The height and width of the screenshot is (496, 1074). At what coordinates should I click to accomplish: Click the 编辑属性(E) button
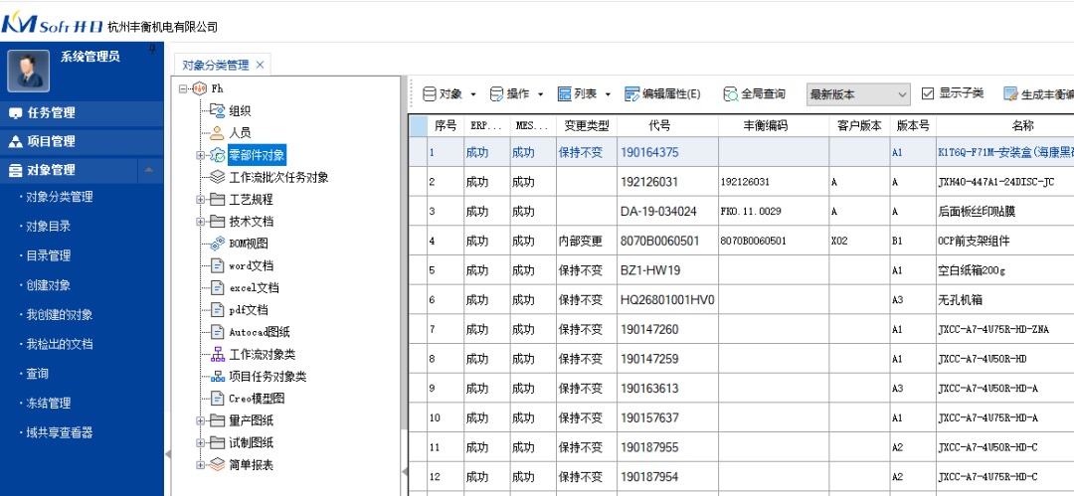click(662, 94)
